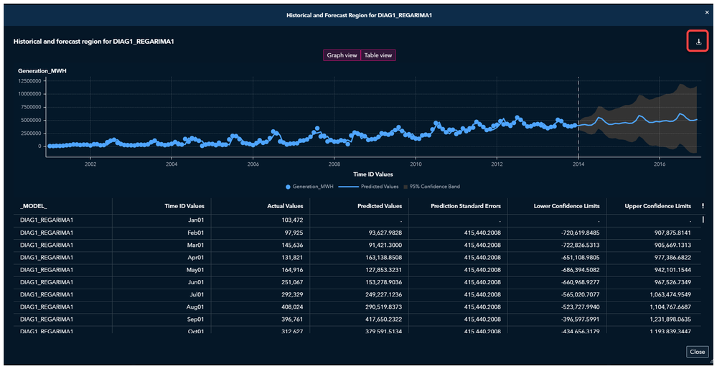Click the Lower Confidence Limits column header
Screen dimensions: 717x369
566,206
